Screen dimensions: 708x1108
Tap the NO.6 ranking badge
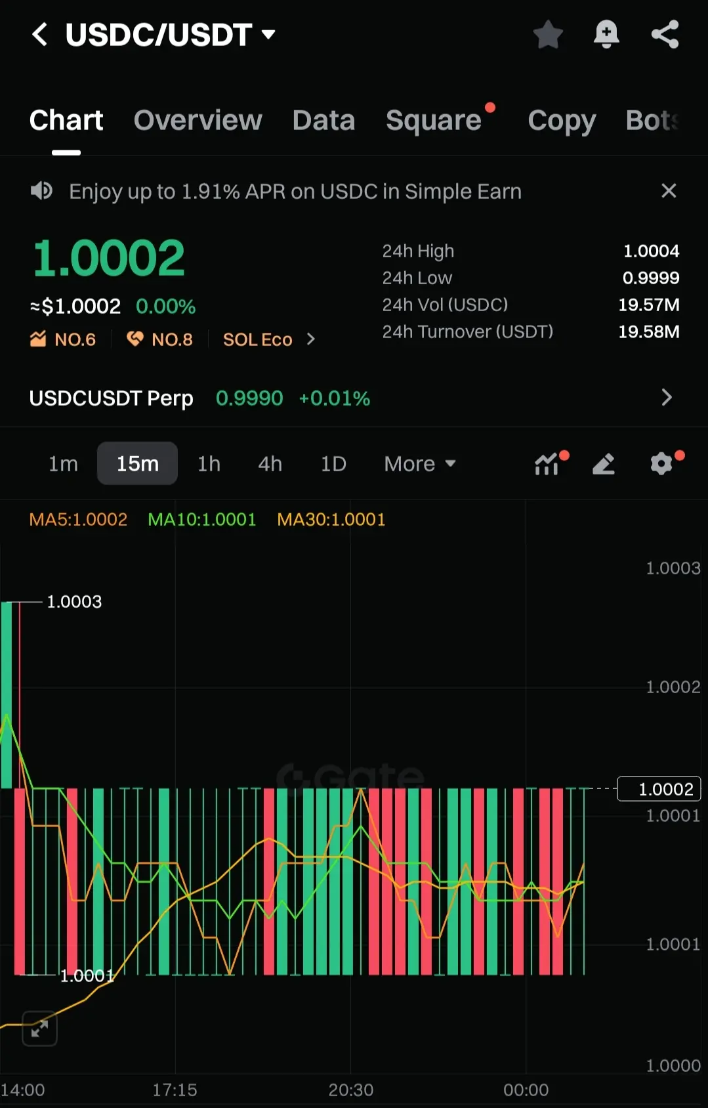coord(63,339)
